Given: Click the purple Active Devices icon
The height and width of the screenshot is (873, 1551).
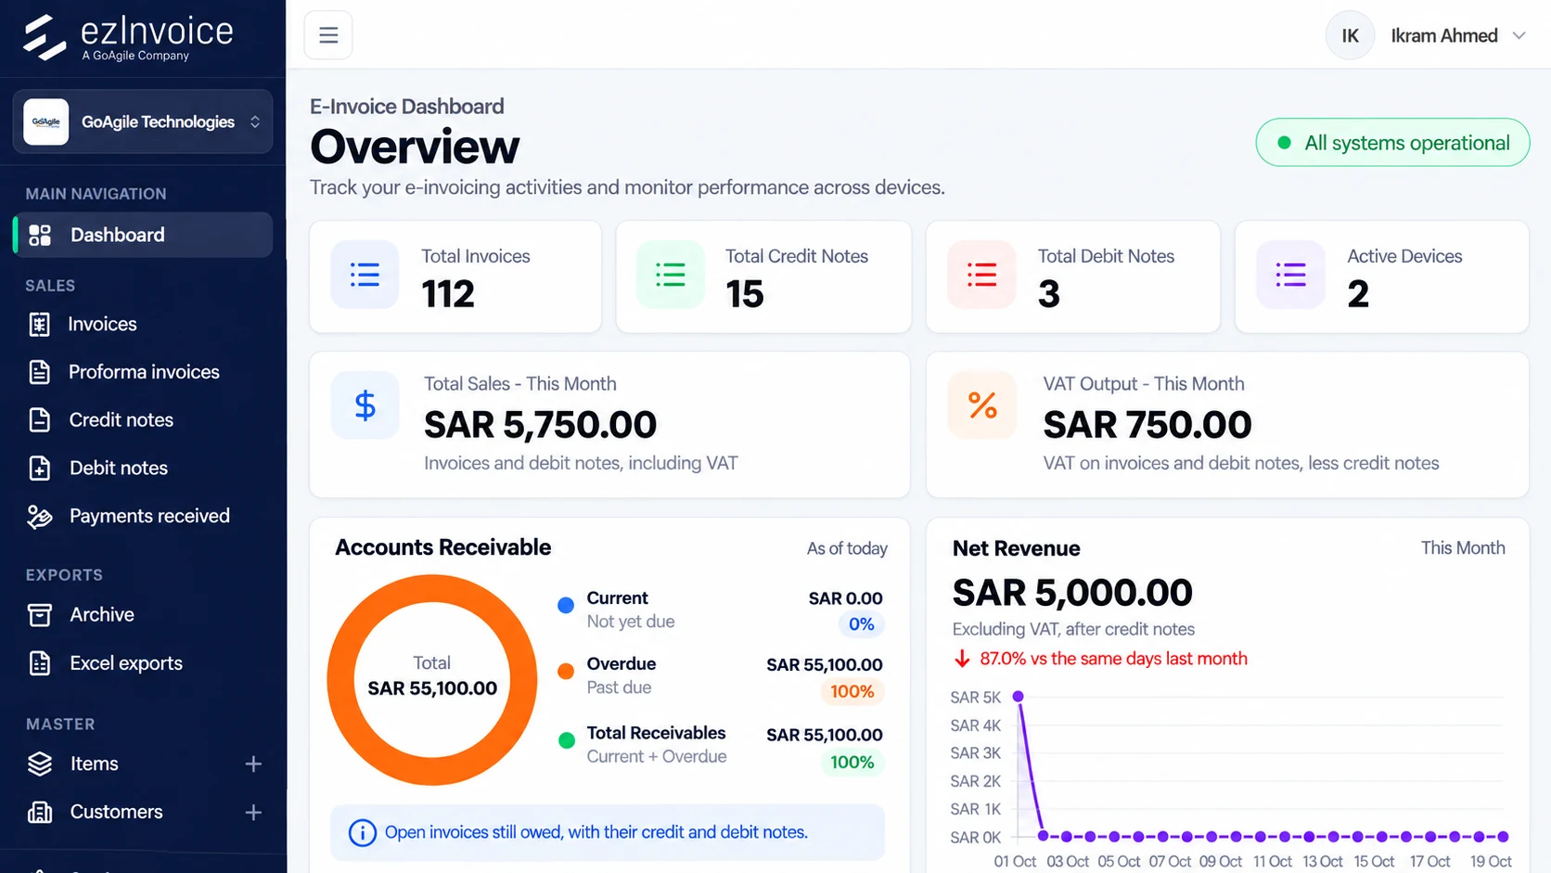Looking at the screenshot, I should [1290, 275].
